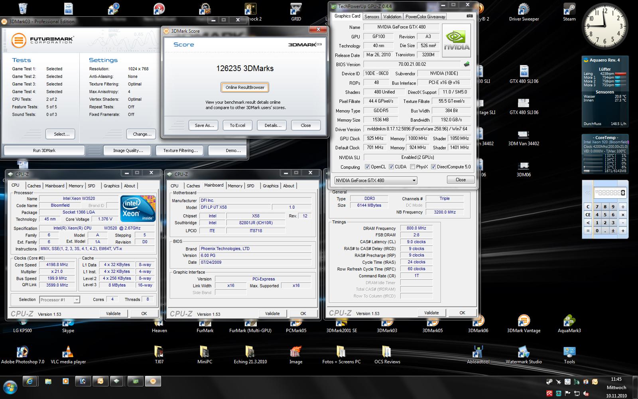This screenshot has height=399, width=638.
Task: Open the Tools desktop icon
Action: (569, 355)
